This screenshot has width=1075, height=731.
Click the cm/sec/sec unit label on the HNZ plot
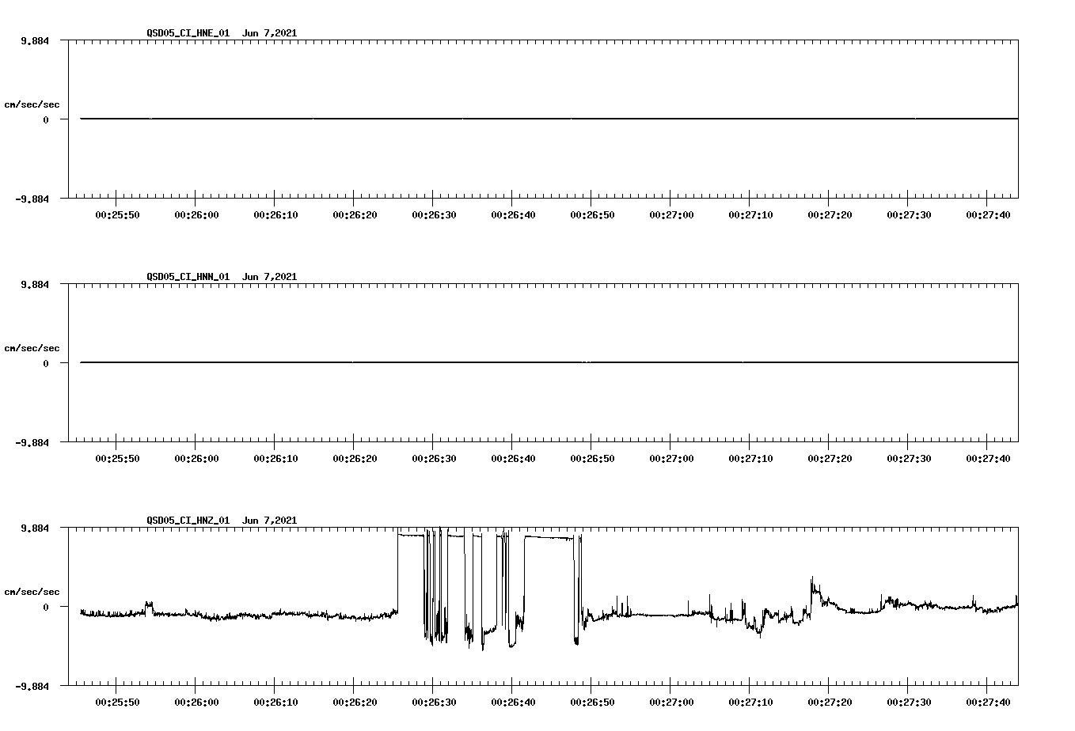pyautogui.click(x=32, y=592)
